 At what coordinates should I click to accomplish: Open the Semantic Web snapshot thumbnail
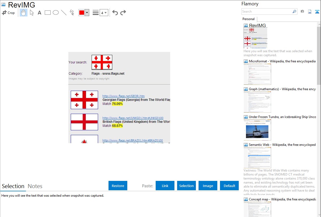[257, 158]
